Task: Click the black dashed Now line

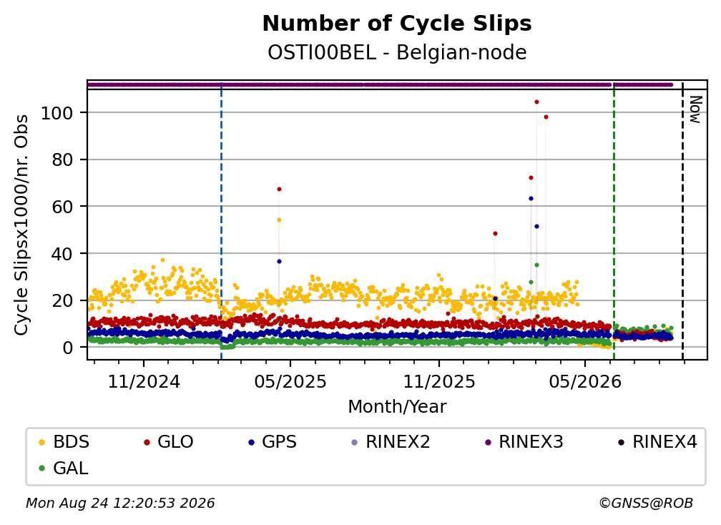Action: (x=682, y=221)
